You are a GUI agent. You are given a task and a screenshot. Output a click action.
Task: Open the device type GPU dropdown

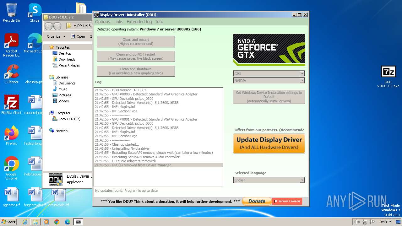pos(269,74)
